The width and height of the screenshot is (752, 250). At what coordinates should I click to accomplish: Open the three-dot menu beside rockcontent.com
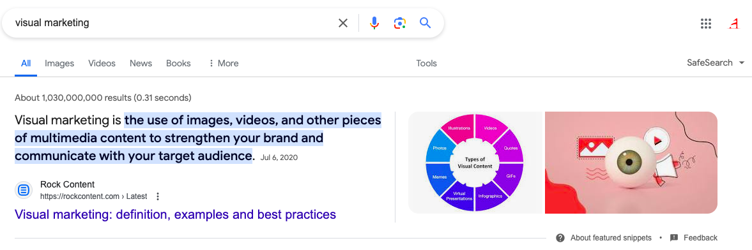[158, 196]
